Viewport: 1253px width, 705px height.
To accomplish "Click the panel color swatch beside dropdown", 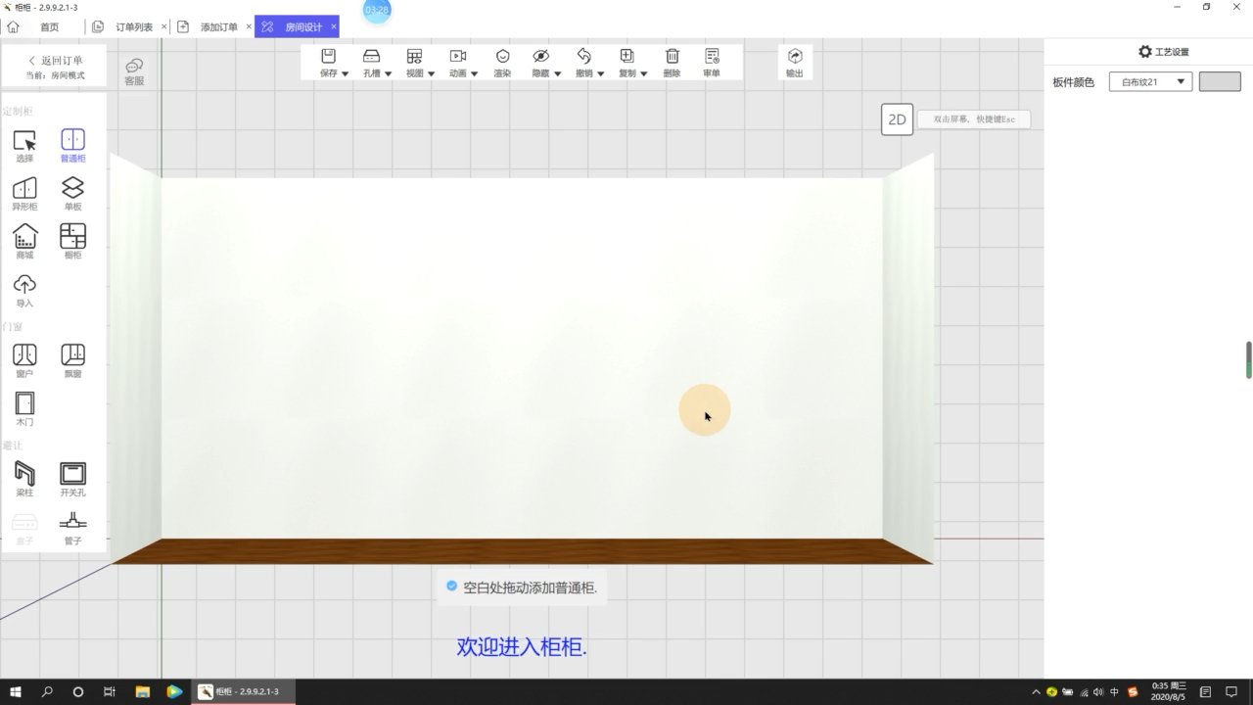I will pyautogui.click(x=1220, y=82).
